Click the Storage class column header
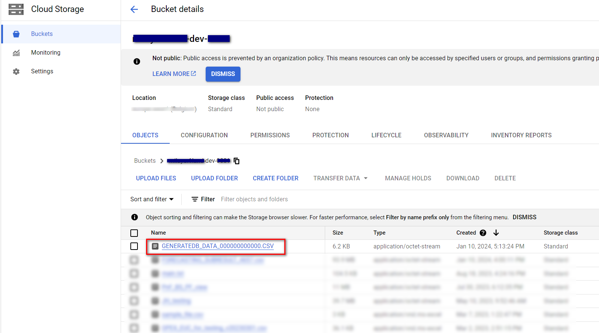Viewport: 599px width, 333px height. [561, 233]
